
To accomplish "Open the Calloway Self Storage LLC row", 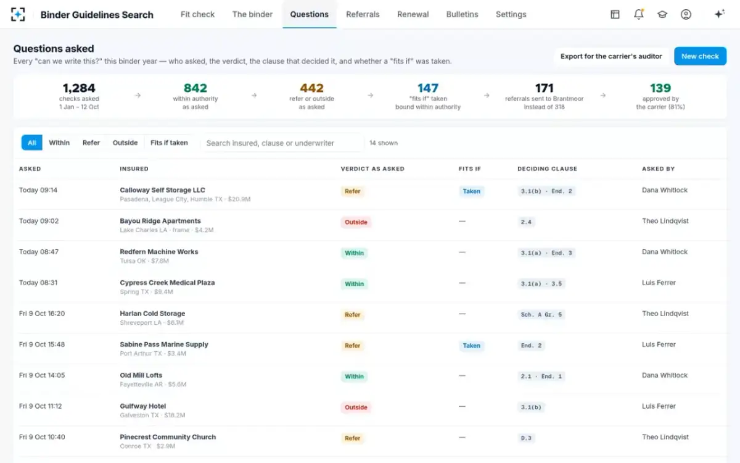I will (x=370, y=194).
